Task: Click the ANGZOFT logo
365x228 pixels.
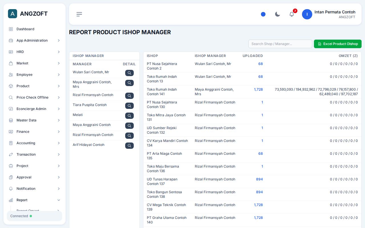Action: [x=28, y=14]
